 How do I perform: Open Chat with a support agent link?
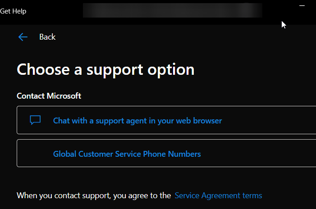point(137,121)
